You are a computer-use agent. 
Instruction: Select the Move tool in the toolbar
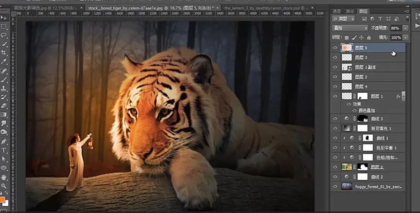3,18
